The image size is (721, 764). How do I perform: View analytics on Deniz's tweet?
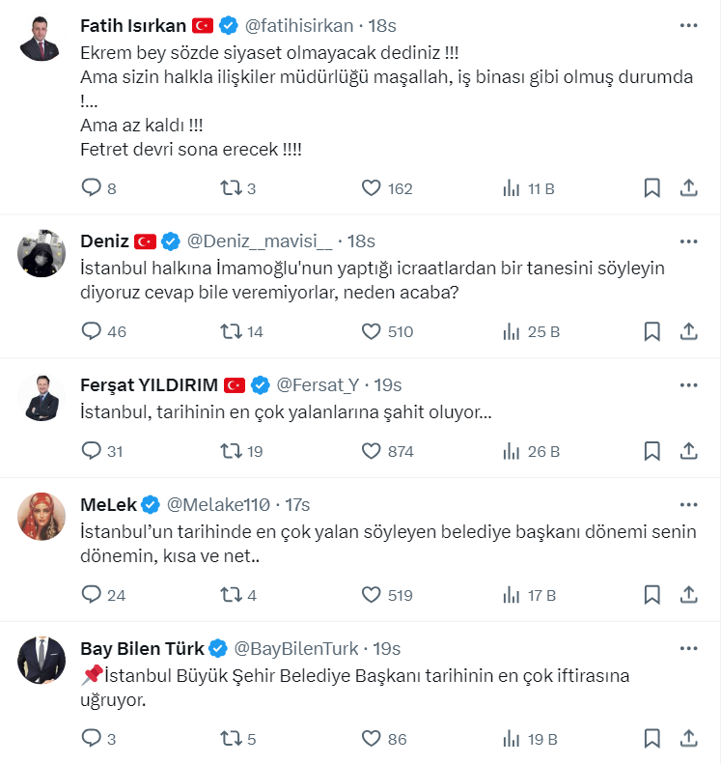point(512,331)
